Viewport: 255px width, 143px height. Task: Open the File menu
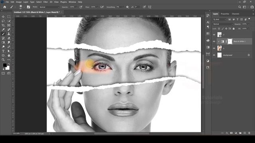pos(7,2)
